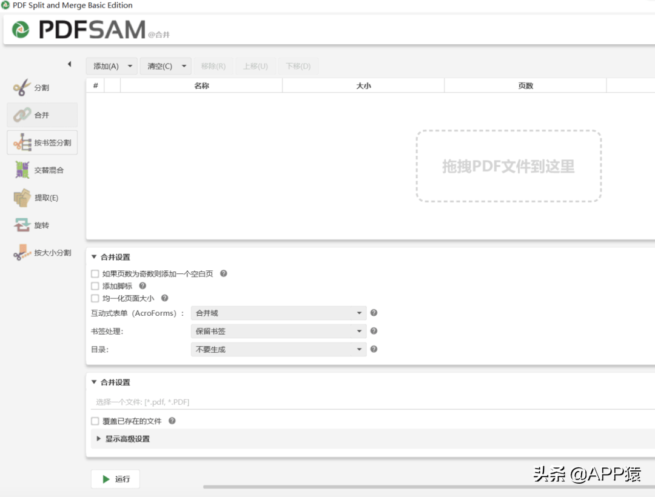Enable 如果页数为奇数则添加一个空白页 option
655x497 pixels.
click(95, 273)
